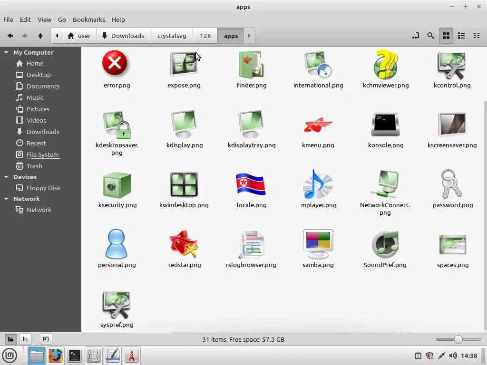Go to the user home path segment
The height and width of the screenshot is (365, 487).
click(80, 36)
